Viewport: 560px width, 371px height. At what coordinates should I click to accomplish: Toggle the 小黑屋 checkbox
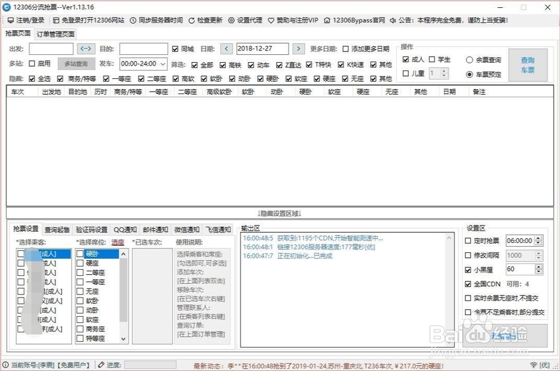pyautogui.click(x=468, y=270)
